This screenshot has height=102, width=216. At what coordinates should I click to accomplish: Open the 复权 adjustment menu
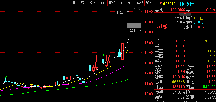click(75, 3)
